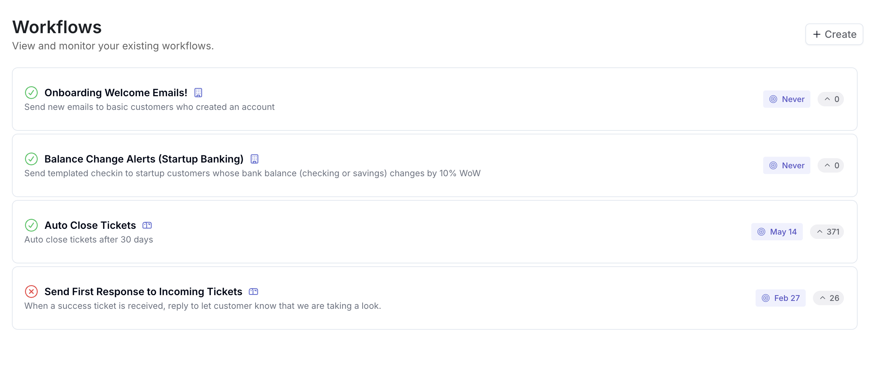Click the Never badge on Balance Change Alerts
This screenshot has width=876, height=369.
click(787, 165)
